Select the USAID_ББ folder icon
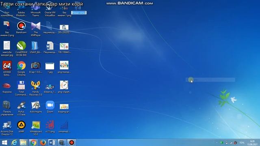Screen dimensions: 260x146 36,48
